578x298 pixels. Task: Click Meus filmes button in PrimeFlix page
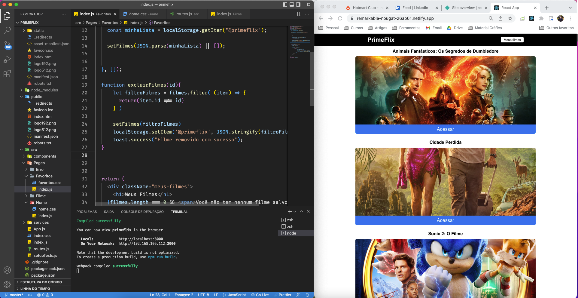pos(512,40)
